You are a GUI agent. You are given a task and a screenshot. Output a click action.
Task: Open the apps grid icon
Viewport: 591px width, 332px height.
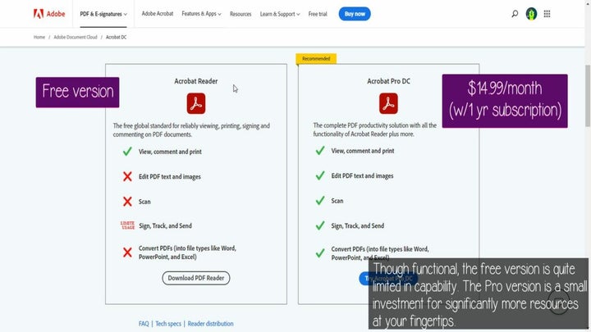click(x=547, y=14)
